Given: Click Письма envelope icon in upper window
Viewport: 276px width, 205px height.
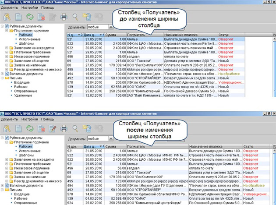Looking at the screenshot, I should [7, 78].
